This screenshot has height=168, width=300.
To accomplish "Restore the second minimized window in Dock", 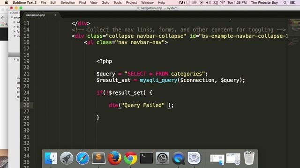I will click(233, 159).
